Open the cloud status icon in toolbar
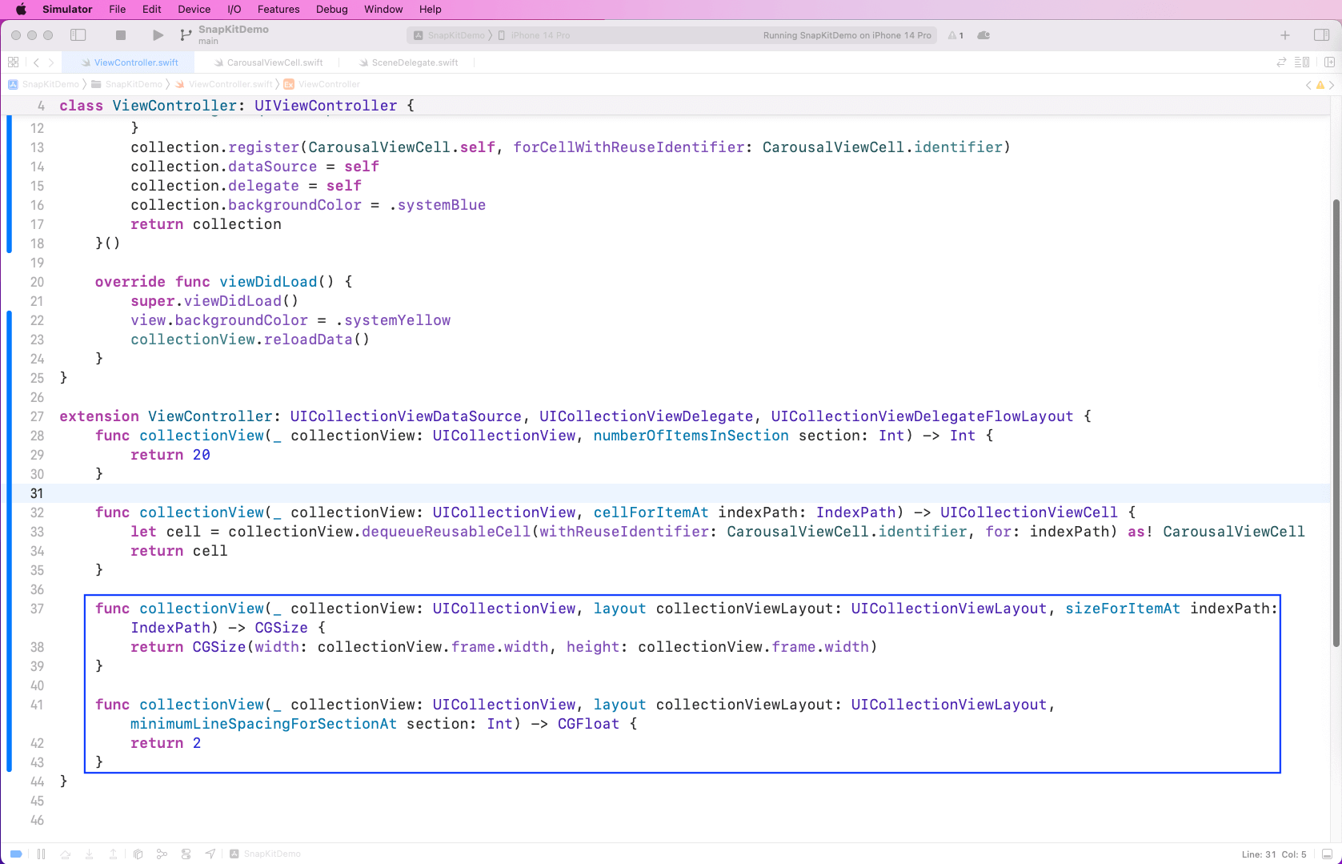This screenshot has width=1342, height=864. [983, 35]
